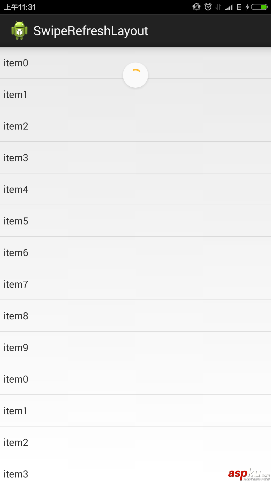271x482 pixels.
Task: Open the item5 list row
Action: pos(135,221)
